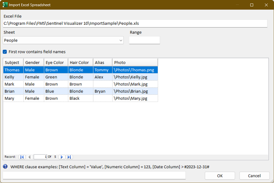Image resolution: width=274 pixels, height=183 pixels.
Task: Click the Bryan alias cell
Action: (103, 91)
